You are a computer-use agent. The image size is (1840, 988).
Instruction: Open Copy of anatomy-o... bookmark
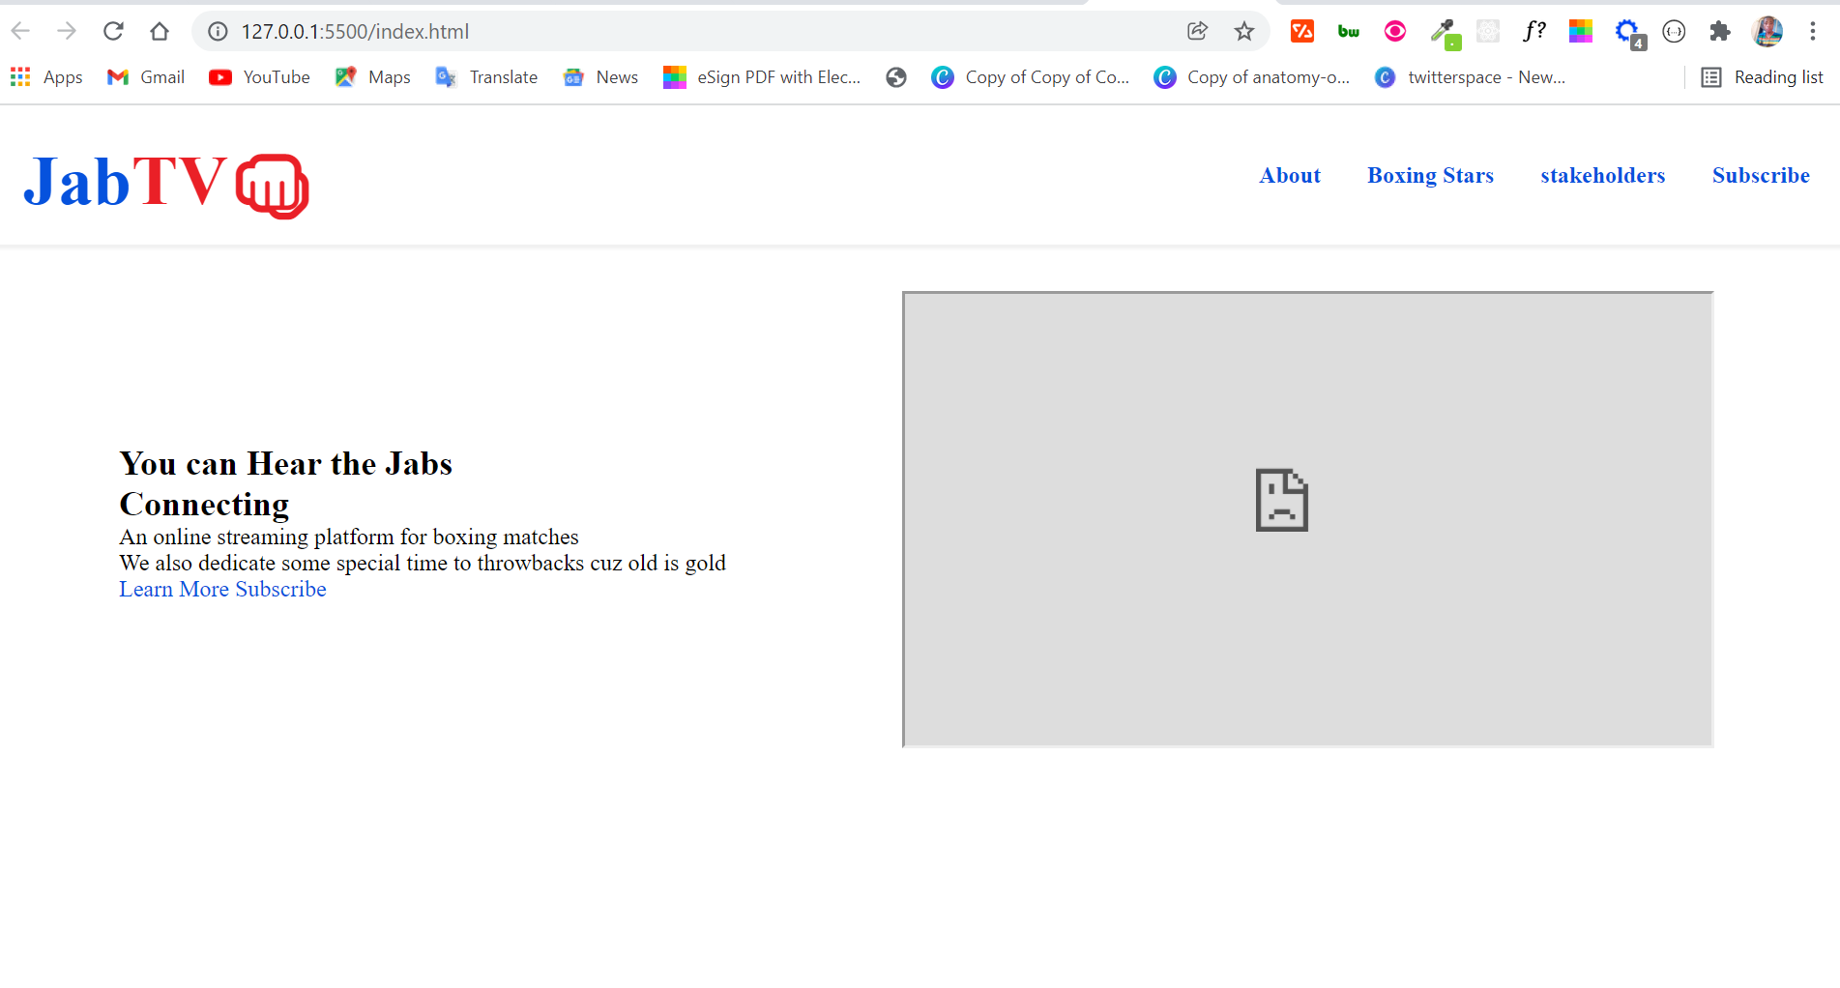(x=1252, y=77)
